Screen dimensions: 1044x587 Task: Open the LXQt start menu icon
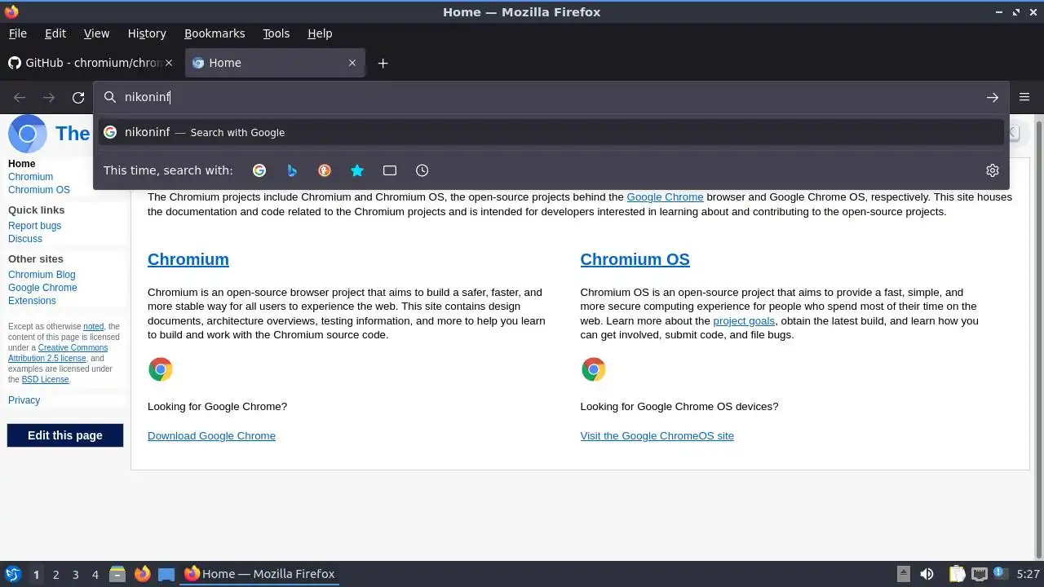12,574
